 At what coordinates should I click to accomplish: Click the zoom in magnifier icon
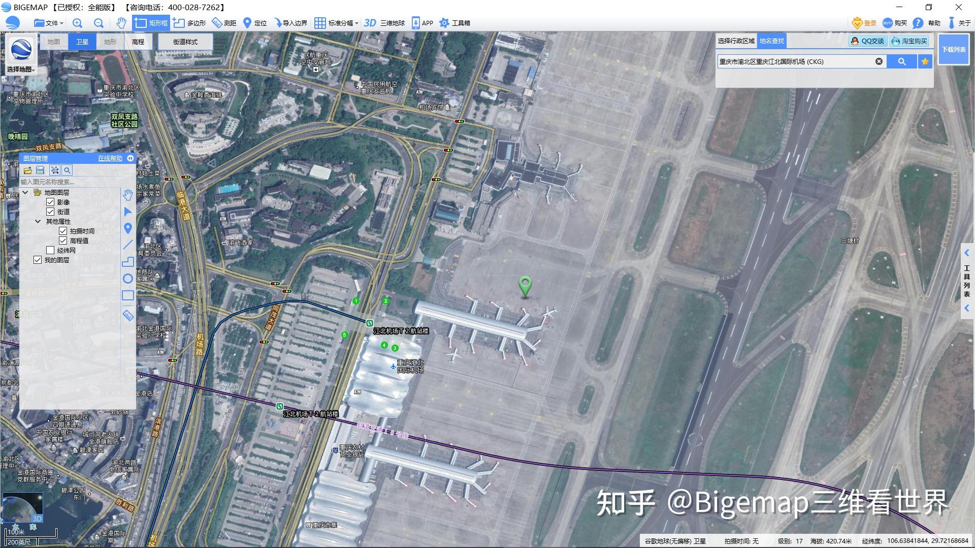point(77,23)
